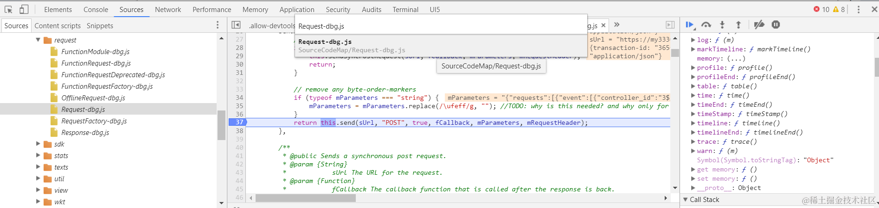Open the Network tab
Viewport: 879px width, 208px height.
168,9
